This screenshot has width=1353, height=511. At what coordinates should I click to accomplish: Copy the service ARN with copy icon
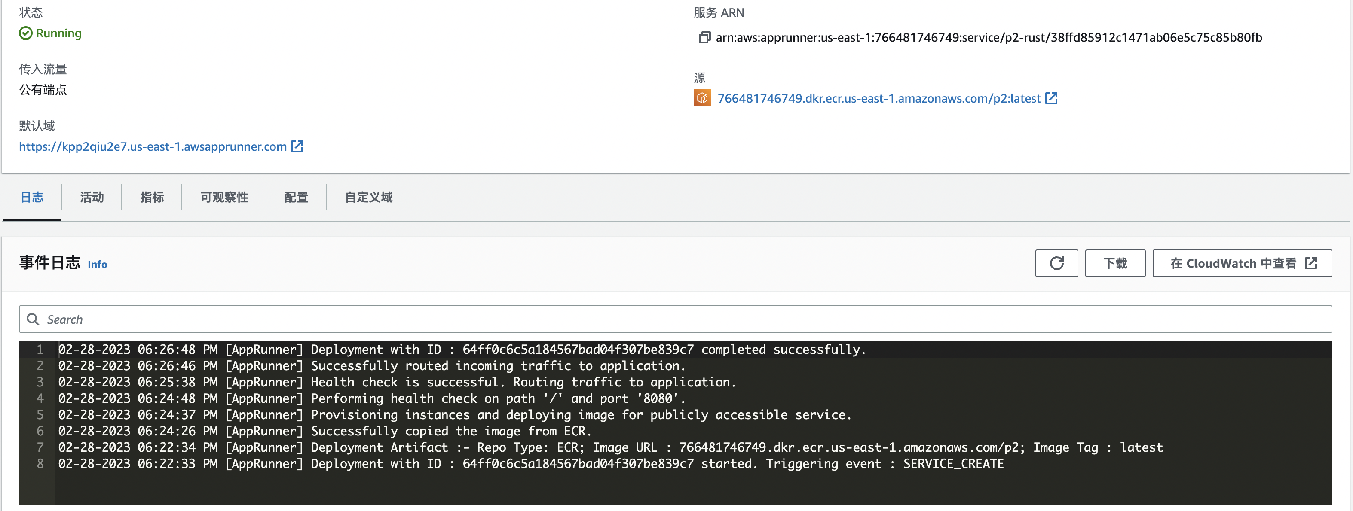[x=704, y=37]
